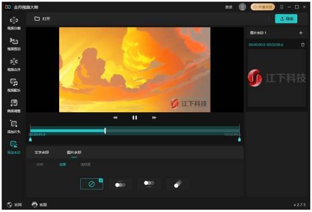Viewport: 312px width, 212px height.
Task: Add a new image watermark with plus icon
Action: pyautogui.click(x=301, y=33)
